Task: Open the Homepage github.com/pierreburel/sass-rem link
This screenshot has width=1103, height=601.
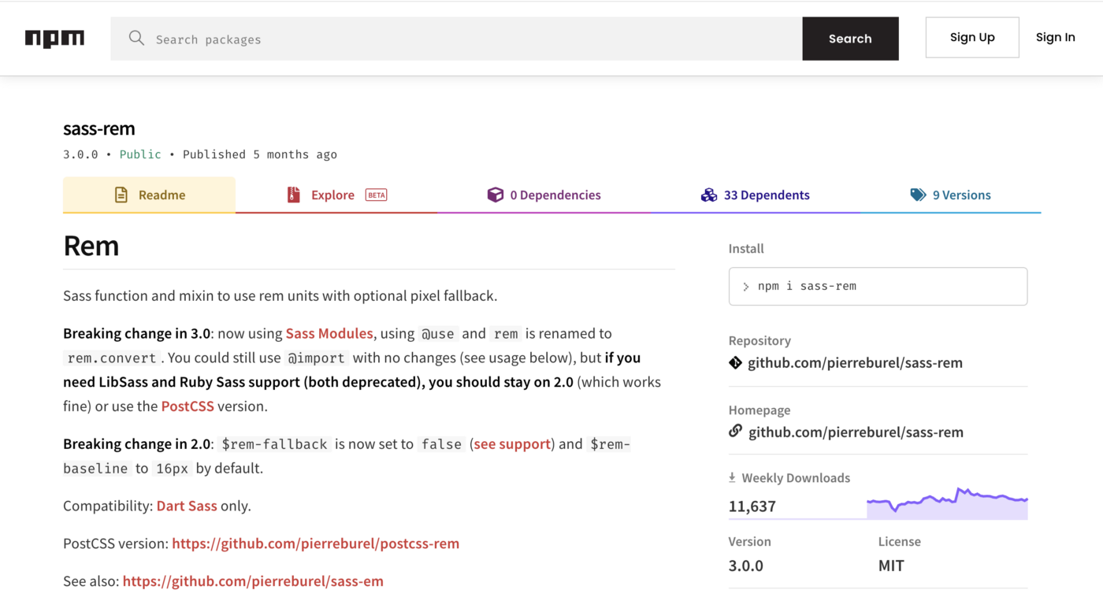Action: pyautogui.click(x=856, y=432)
